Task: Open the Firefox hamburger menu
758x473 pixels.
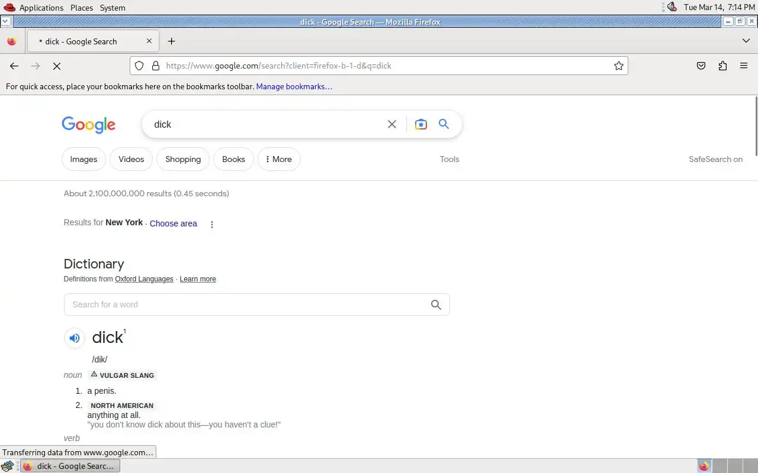Action: (x=744, y=66)
